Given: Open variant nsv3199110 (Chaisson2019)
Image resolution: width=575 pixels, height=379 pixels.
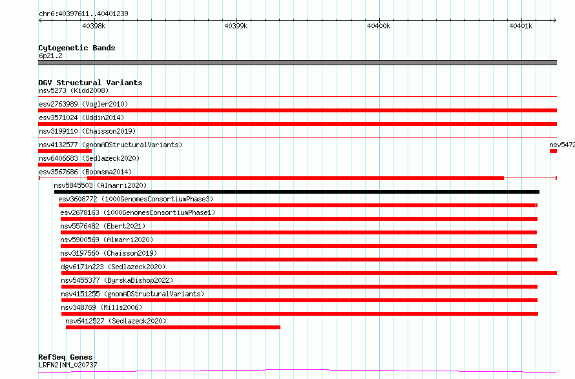Looking at the screenshot, I should click(87, 131).
